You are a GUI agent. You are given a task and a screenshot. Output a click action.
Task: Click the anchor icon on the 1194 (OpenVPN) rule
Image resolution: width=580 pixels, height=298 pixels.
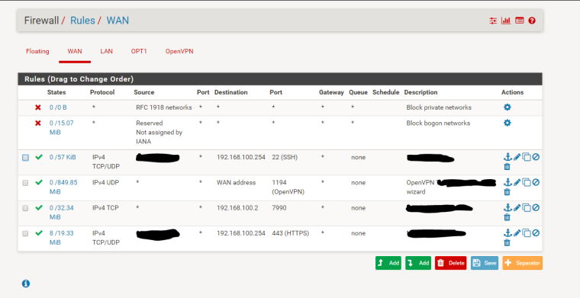(x=507, y=182)
